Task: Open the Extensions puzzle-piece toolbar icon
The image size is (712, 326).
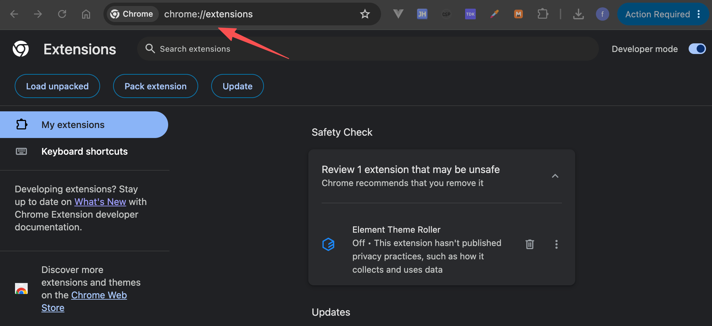Action: (543, 14)
